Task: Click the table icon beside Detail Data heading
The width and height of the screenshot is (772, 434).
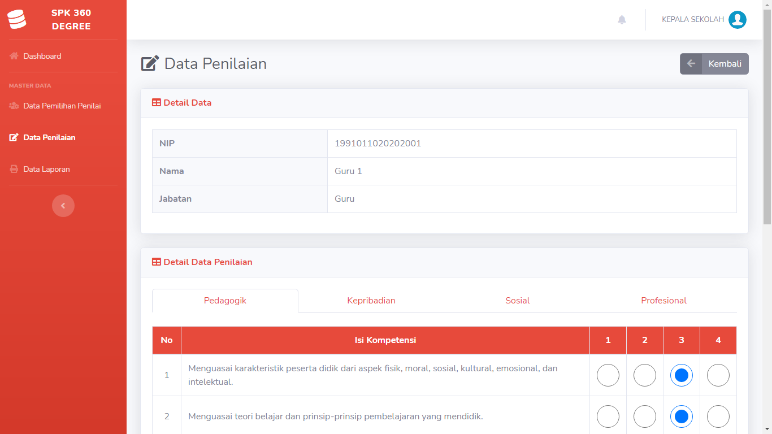Action: [157, 103]
